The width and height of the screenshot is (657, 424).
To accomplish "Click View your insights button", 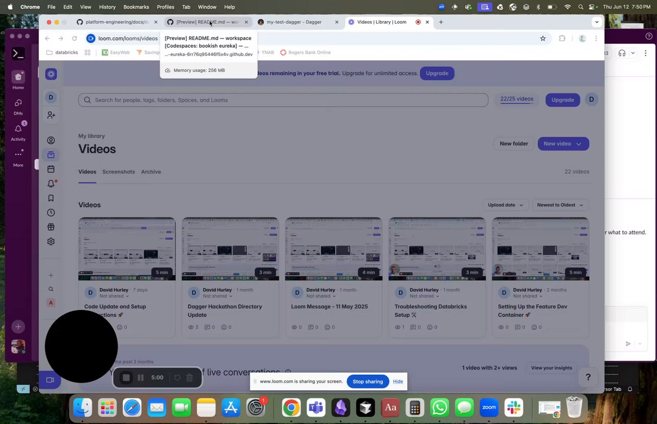I will [x=551, y=368].
